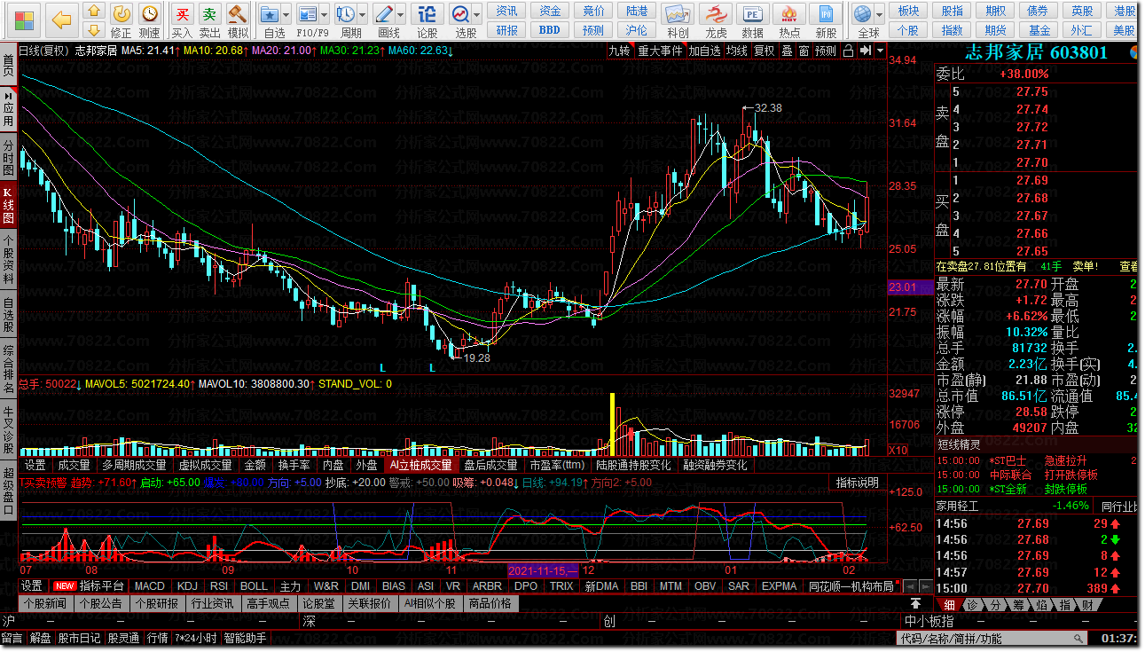Open the 选股 stock screener icon
The image size is (1145, 652).
point(460,14)
